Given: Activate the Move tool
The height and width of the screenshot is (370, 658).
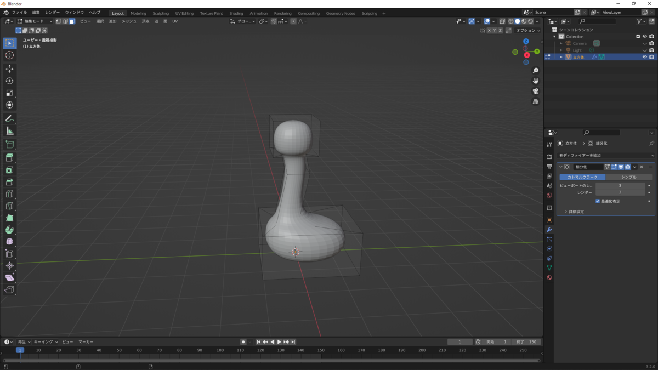Looking at the screenshot, I should click(9, 69).
